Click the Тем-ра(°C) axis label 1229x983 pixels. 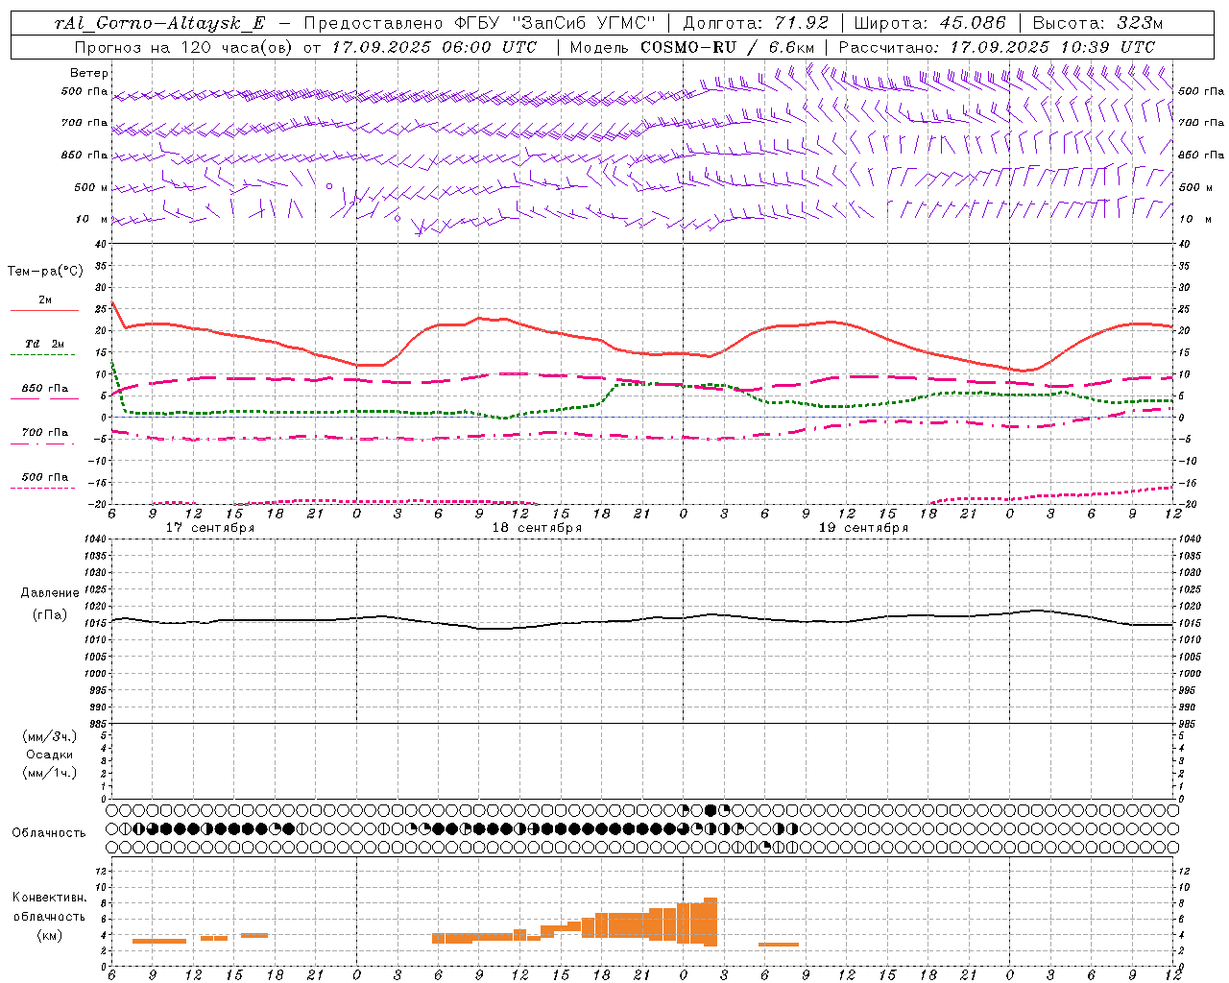point(45,272)
